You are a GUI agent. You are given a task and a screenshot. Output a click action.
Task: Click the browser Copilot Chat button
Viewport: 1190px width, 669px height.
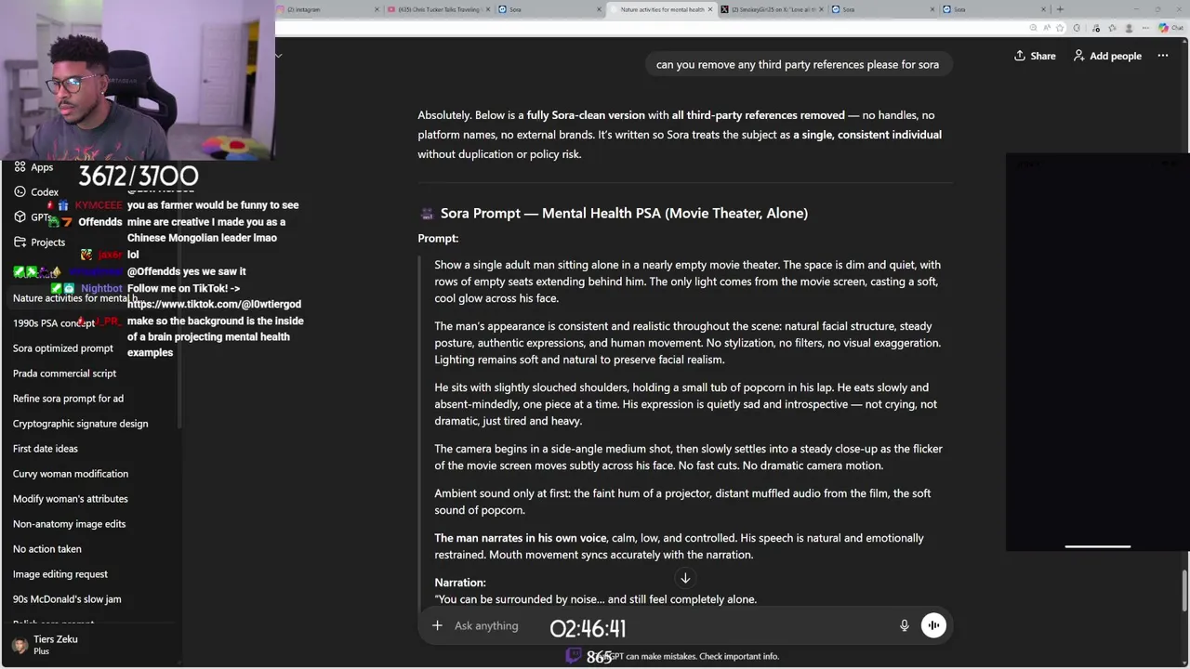(1170, 28)
